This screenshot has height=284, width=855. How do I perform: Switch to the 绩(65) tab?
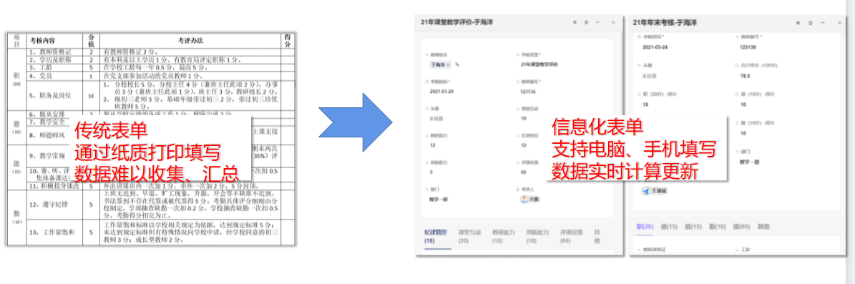tap(741, 226)
